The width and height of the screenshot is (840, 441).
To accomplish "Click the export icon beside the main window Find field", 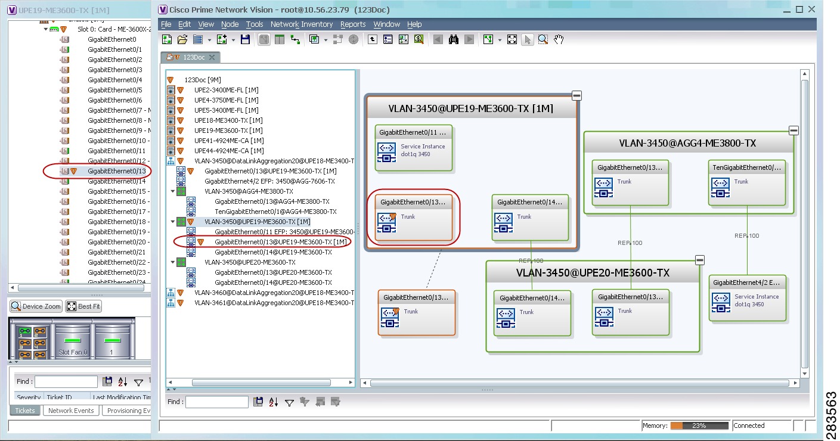I will point(258,402).
